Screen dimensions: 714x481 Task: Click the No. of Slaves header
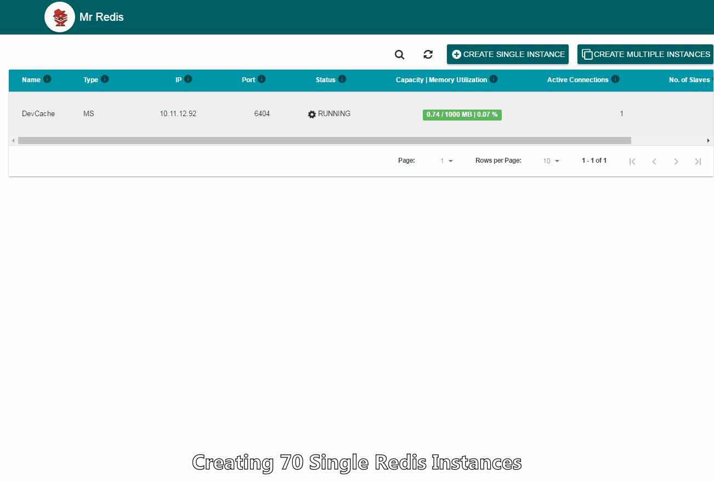click(689, 80)
